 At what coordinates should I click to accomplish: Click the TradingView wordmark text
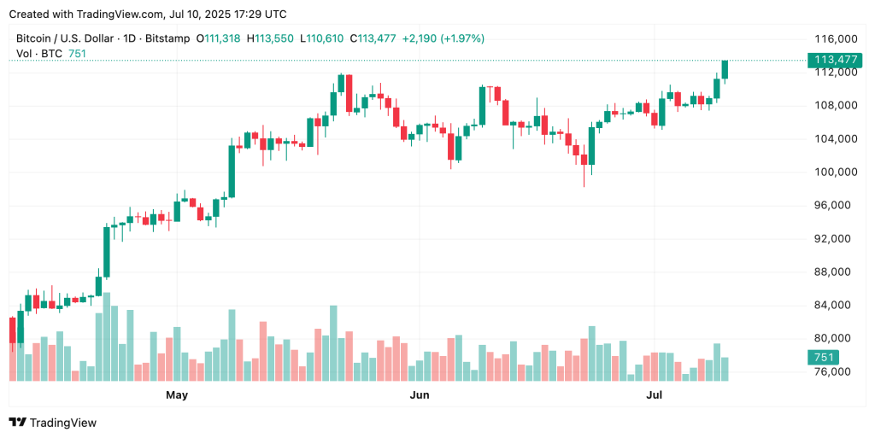pos(63,423)
